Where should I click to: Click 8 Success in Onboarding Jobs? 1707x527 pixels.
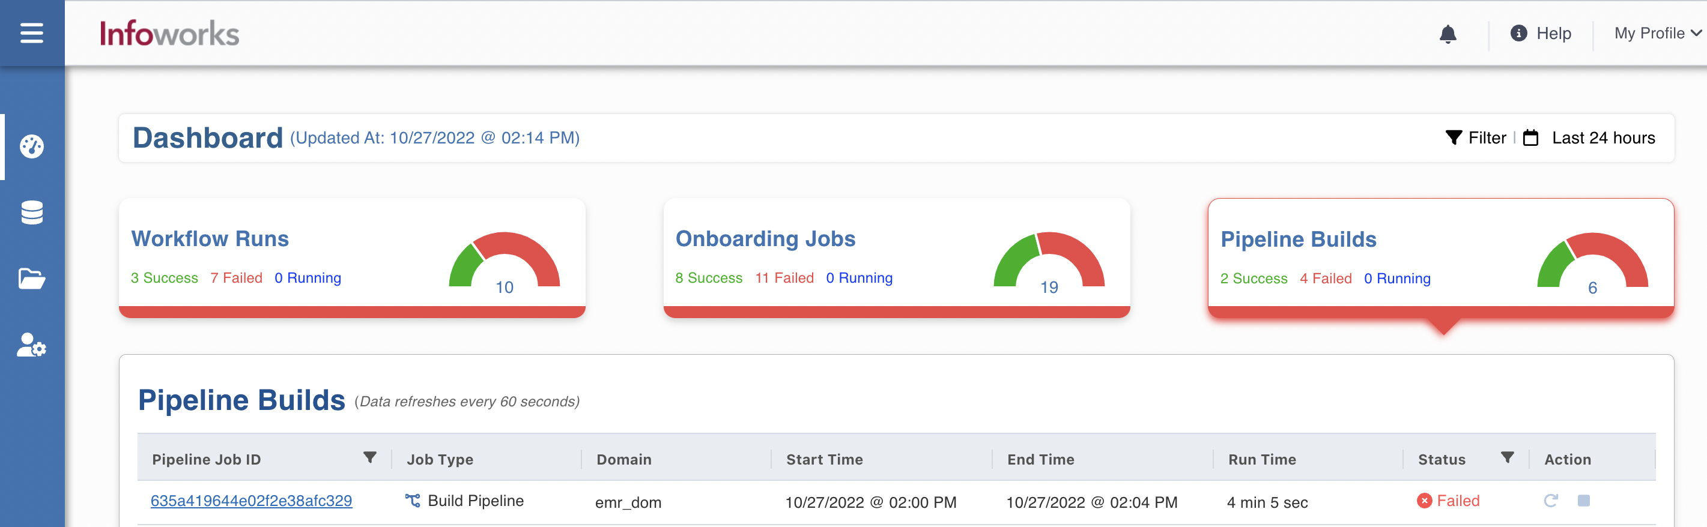(x=709, y=278)
